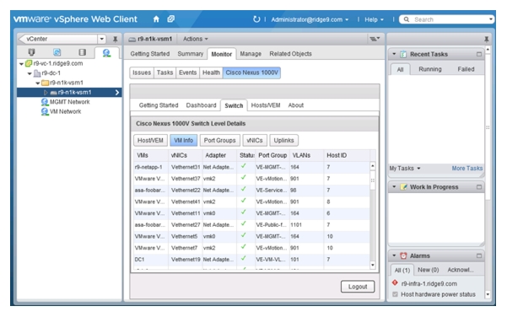Open the My Tasks filter dropdown
The image size is (507, 317).
pyautogui.click(x=404, y=169)
